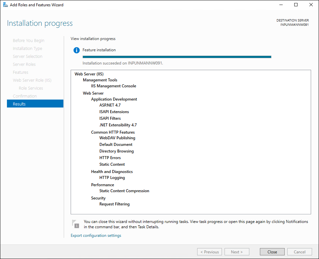The height and width of the screenshot is (259, 319).
Task: Minimize the wizard window
Action: 281,5
